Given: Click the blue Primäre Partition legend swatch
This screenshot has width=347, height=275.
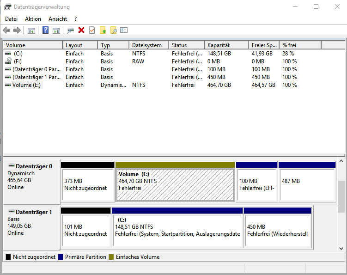Looking at the screenshot, I should pos(61,257).
